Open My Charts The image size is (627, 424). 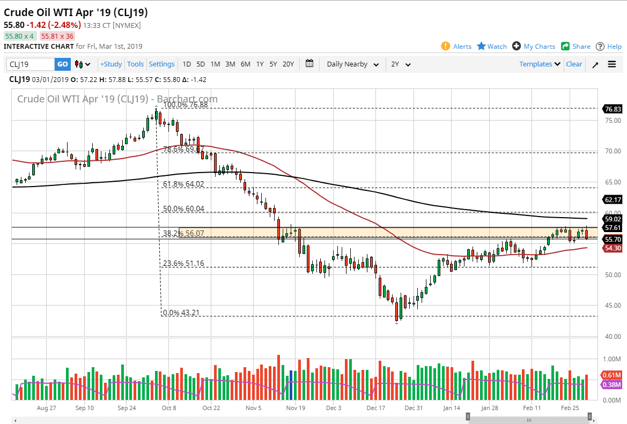(533, 46)
